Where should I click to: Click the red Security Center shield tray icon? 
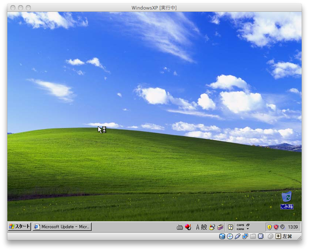[276, 227]
